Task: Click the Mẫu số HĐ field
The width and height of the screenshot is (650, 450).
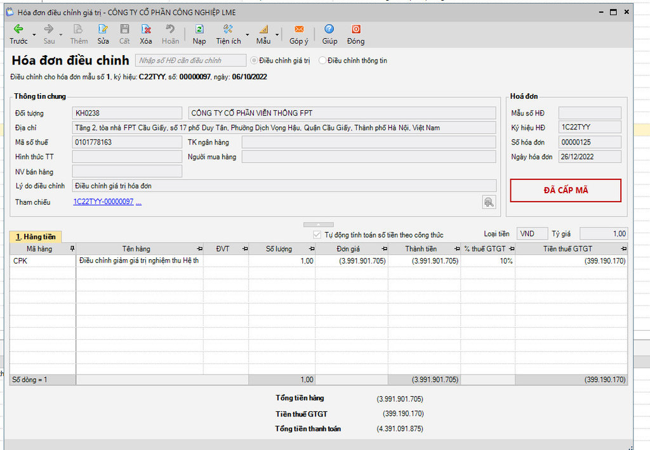Action: (x=590, y=113)
